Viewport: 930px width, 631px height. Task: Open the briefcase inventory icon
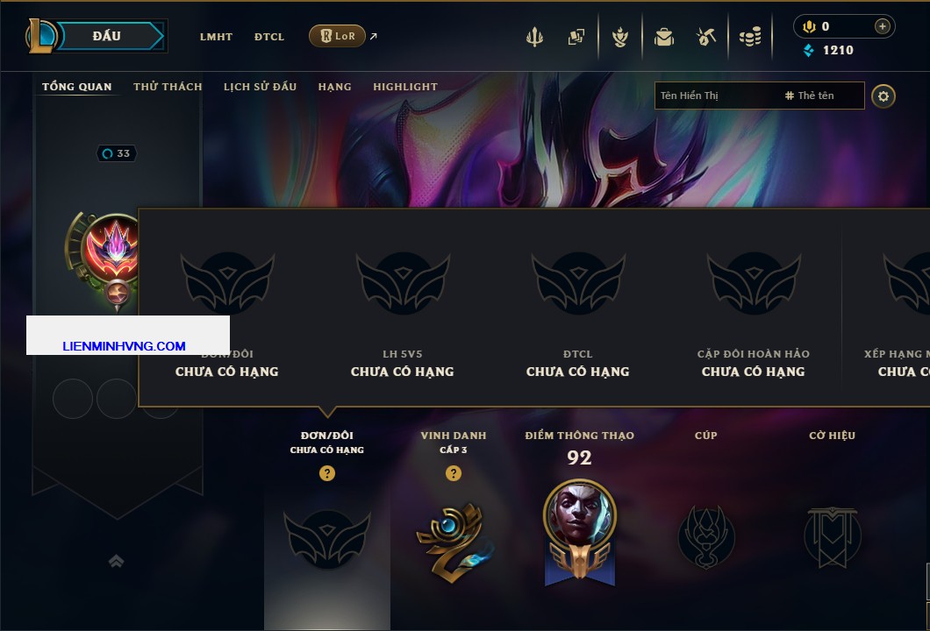pos(663,38)
